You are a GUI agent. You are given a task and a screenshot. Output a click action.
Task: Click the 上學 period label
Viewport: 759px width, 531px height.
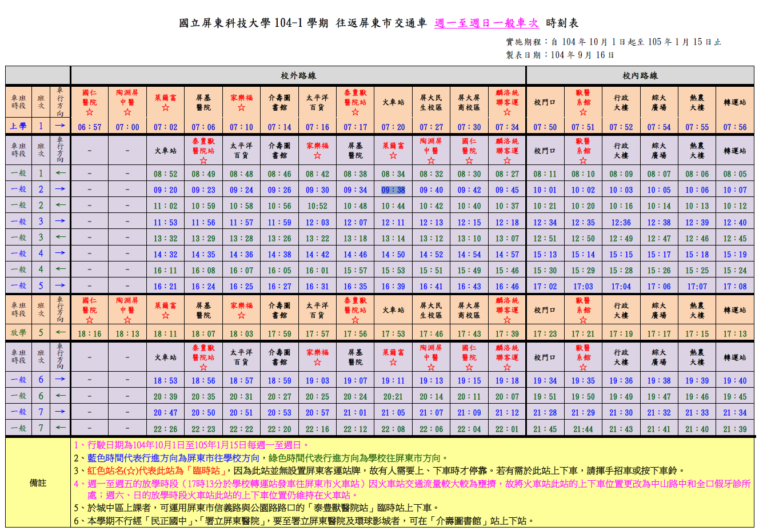click(18, 126)
